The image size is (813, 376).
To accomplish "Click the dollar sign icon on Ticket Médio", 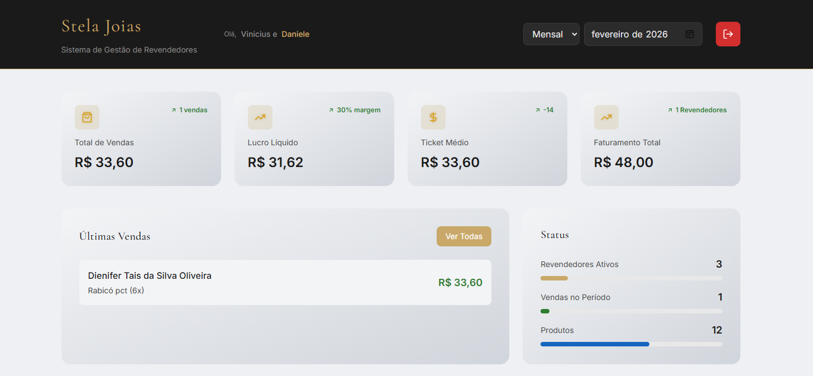I will (x=433, y=117).
